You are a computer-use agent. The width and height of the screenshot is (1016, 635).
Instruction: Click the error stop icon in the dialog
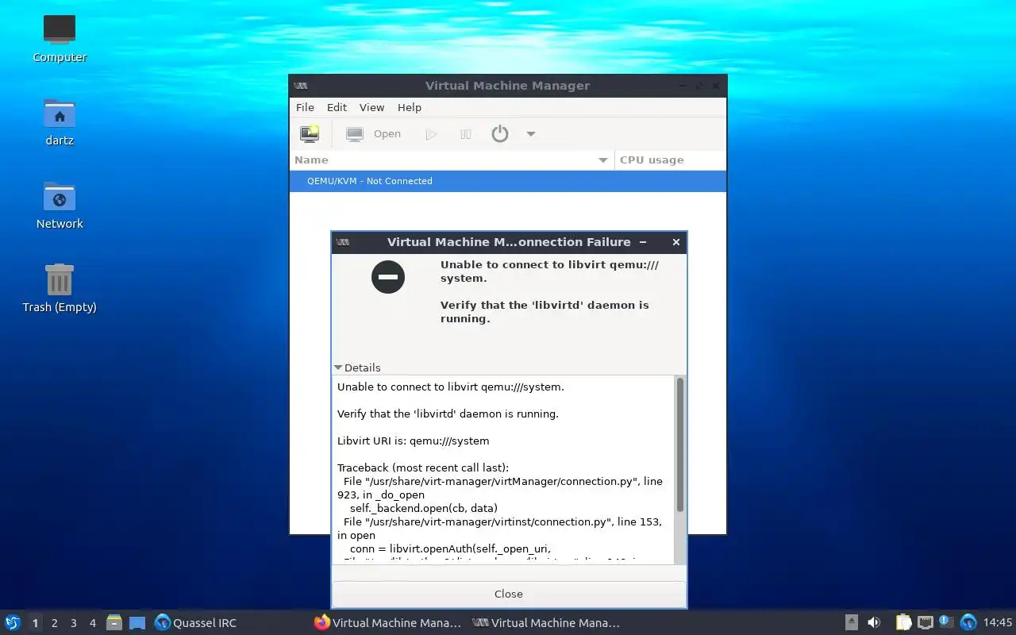tap(388, 277)
